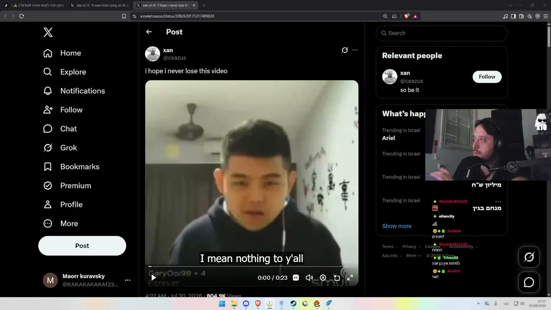Toggle the browser sidebar panel
The image size is (551, 310).
click(513, 16)
